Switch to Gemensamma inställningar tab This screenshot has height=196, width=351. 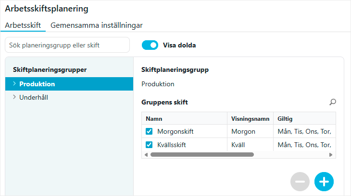[x=97, y=25]
